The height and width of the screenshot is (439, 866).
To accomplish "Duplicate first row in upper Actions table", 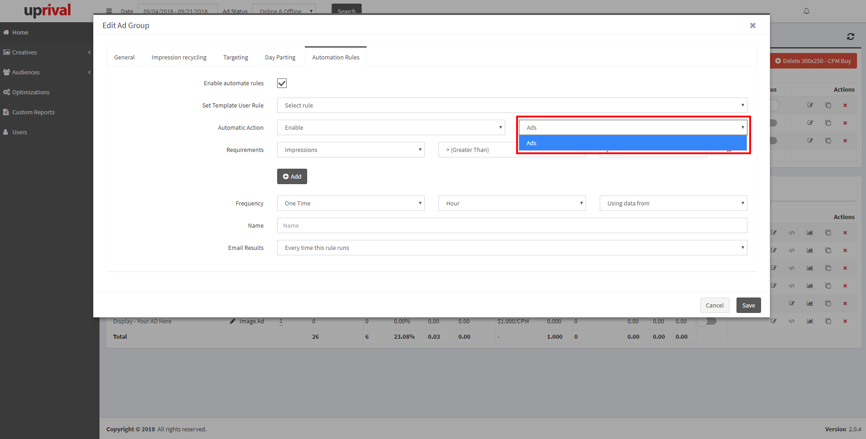I will [x=828, y=105].
